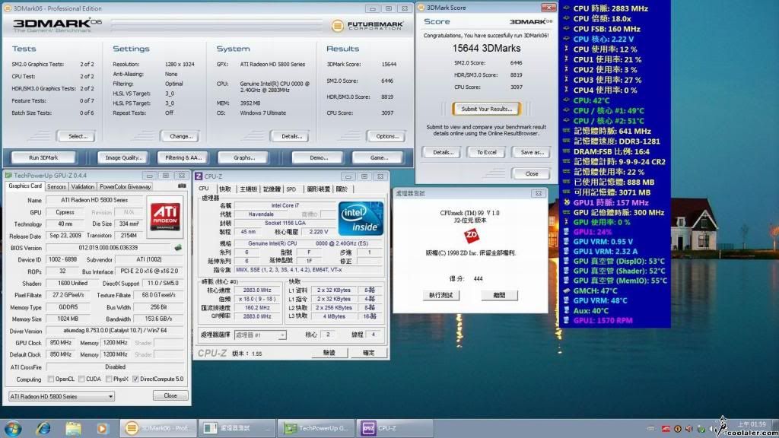Open Windows Media Player from taskbar
This screenshot has width=779, height=438.
coord(103,427)
